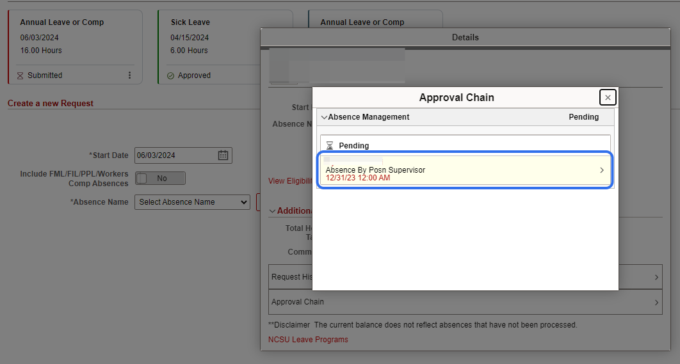Collapse the Additional section in Details
This screenshot has width=680, height=364.
tap(272, 211)
